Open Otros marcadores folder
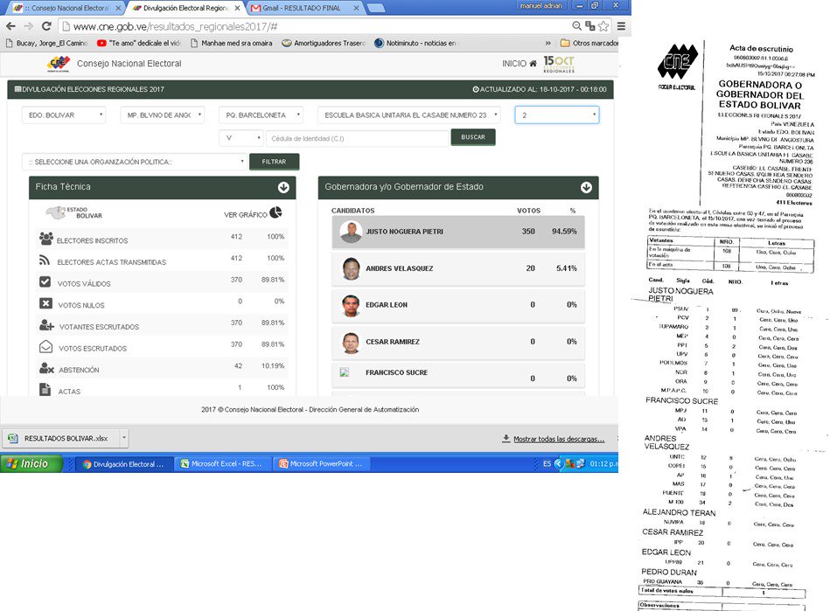The image size is (830, 611). pyautogui.click(x=589, y=44)
